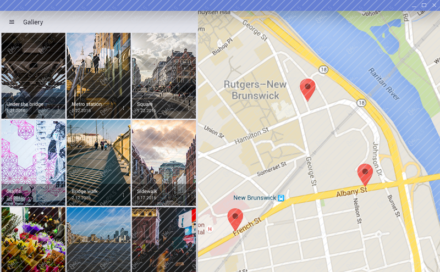Open the night street photo
Image resolution: width=440 pixels, height=272 pixels.
tap(164, 240)
